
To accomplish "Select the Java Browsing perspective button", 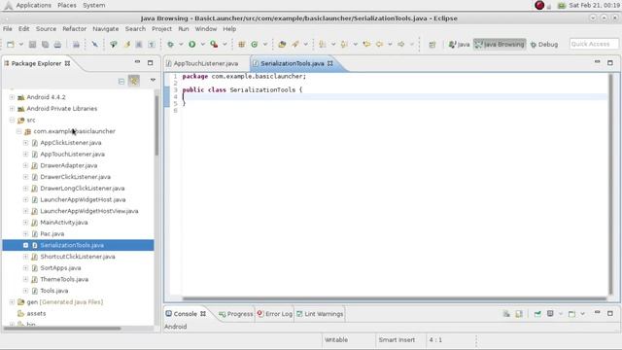I will [x=500, y=45].
